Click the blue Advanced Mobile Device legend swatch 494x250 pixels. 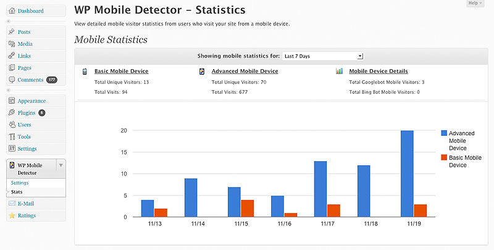click(x=444, y=133)
